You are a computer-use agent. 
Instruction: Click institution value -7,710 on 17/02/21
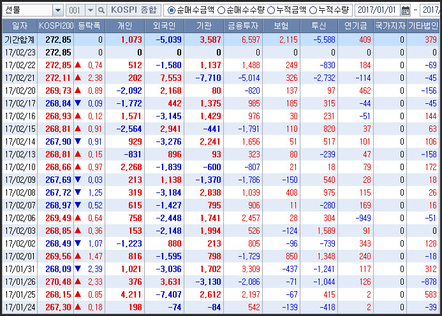pos(208,78)
